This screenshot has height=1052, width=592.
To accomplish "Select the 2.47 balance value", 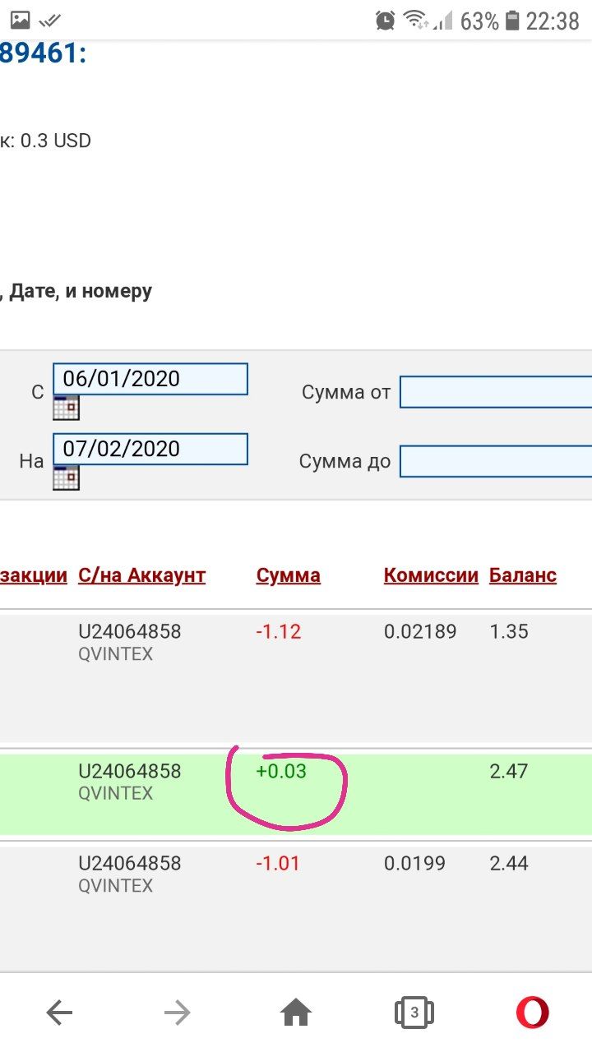I will (x=509, y=771).
